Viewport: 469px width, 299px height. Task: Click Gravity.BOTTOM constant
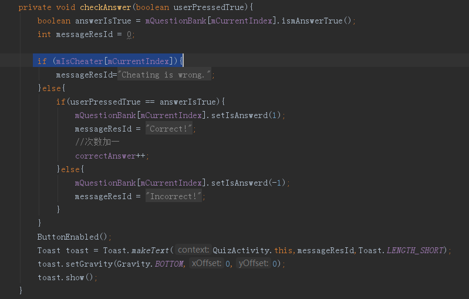coord(150,264)
